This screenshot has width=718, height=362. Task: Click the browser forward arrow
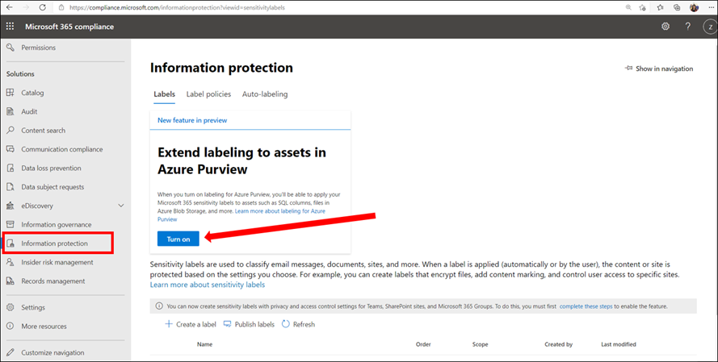25,7
